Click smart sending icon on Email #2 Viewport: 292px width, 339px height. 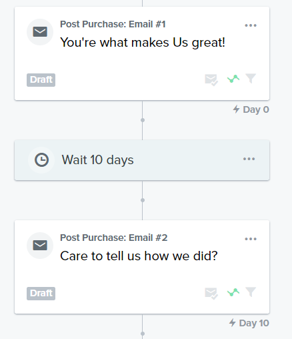(211, 294)
